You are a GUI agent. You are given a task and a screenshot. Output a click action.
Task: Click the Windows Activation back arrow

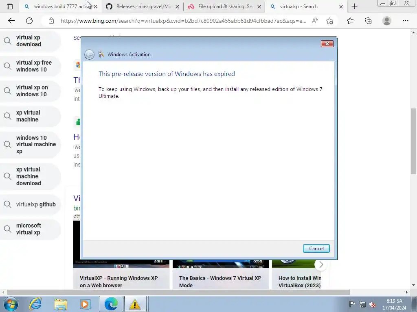[89, 54]
